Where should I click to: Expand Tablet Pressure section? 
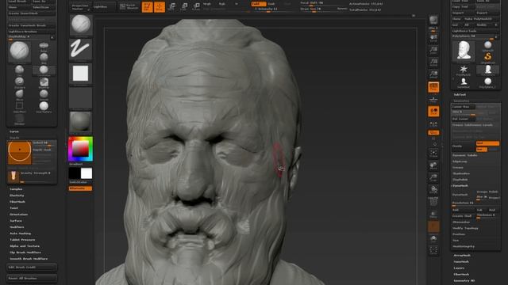click(x=22, y=240)
